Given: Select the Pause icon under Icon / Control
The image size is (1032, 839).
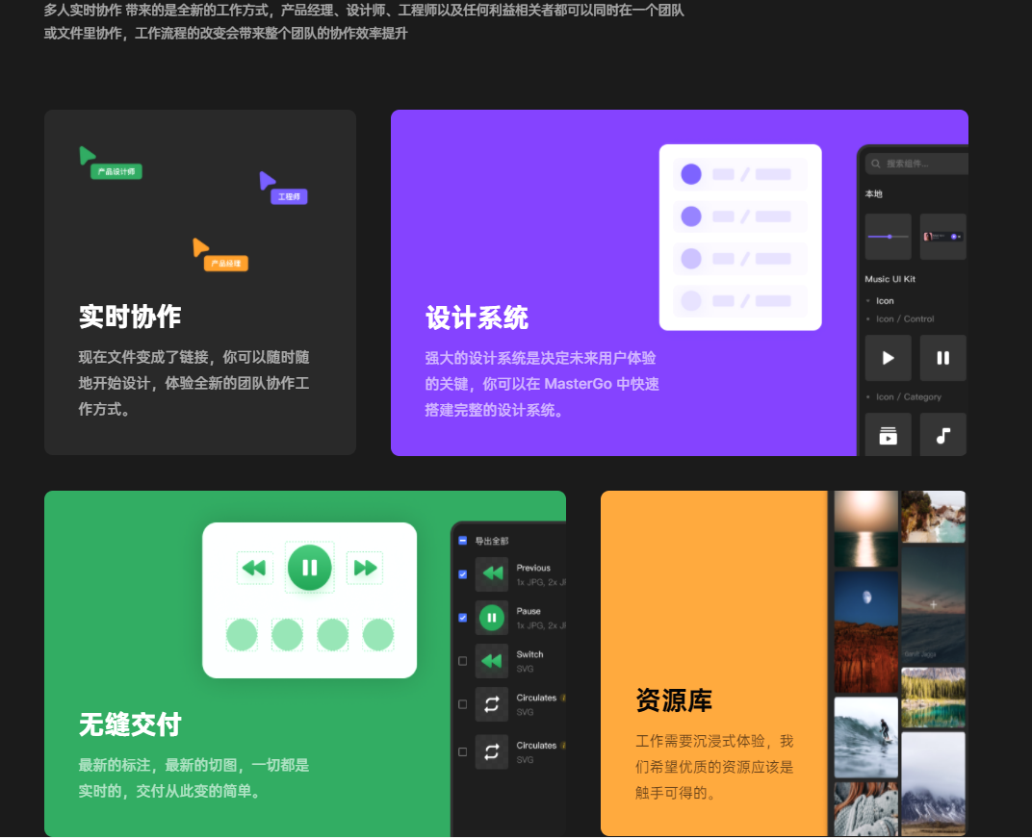Looking at the screenshot, I should tap(943, 357).
